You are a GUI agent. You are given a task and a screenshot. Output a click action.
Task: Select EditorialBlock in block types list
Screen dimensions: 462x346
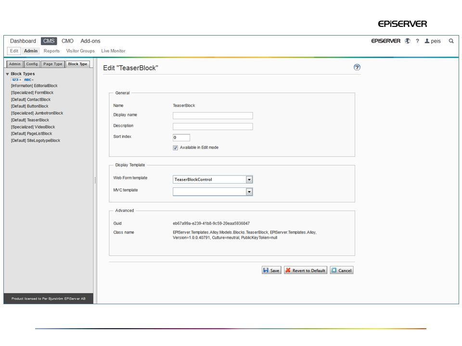coord(34,86)
